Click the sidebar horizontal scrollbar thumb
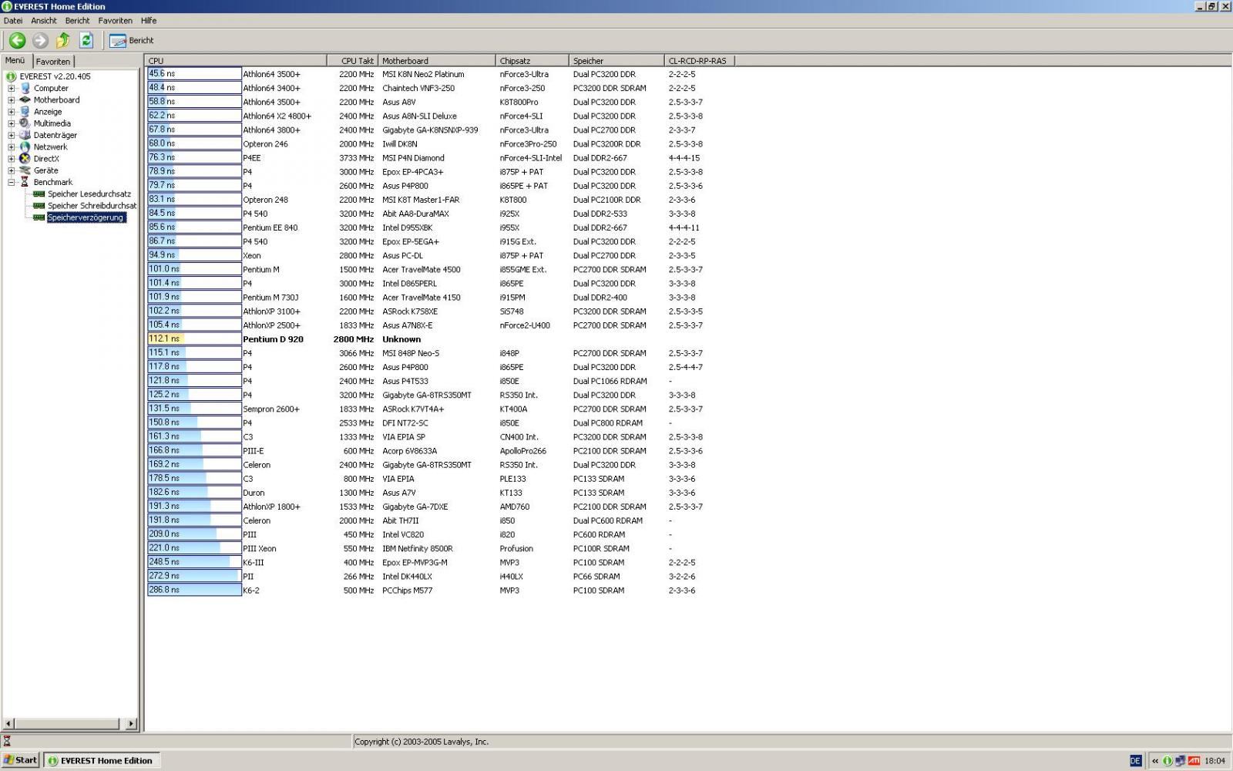This screenshot has height=771, width=1233. pos(67,723)
